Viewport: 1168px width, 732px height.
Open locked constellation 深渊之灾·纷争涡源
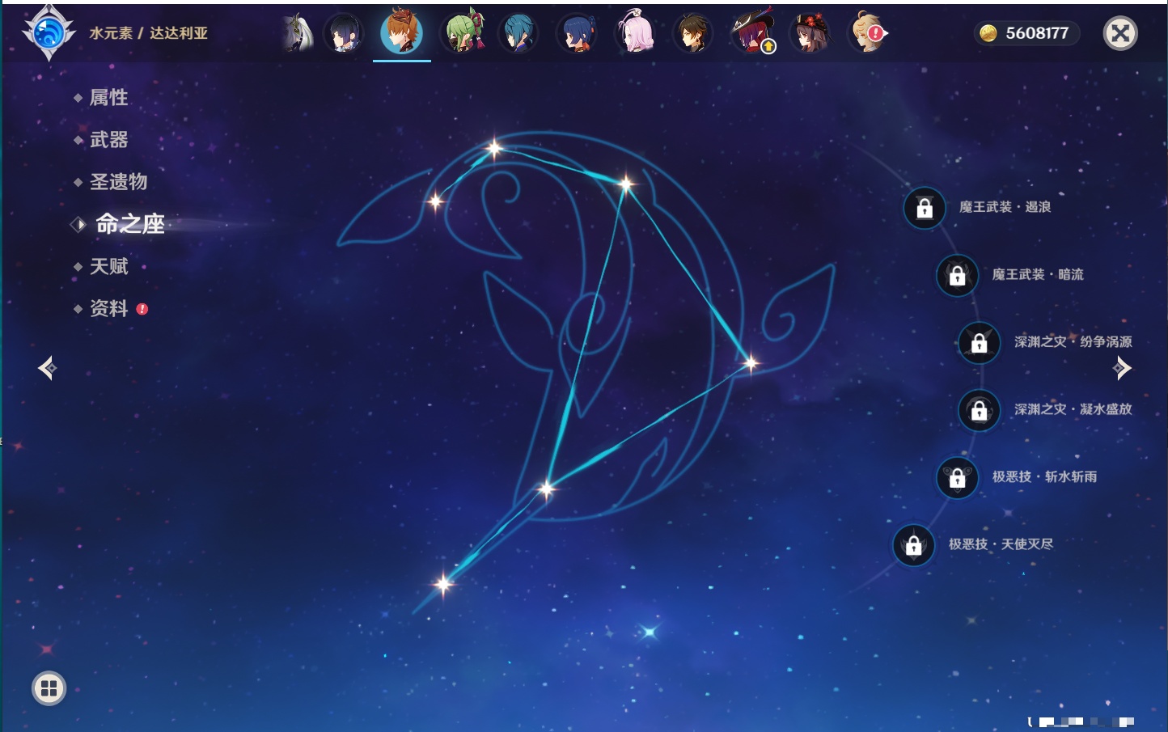pyautogui.click(x=980, y=343)
